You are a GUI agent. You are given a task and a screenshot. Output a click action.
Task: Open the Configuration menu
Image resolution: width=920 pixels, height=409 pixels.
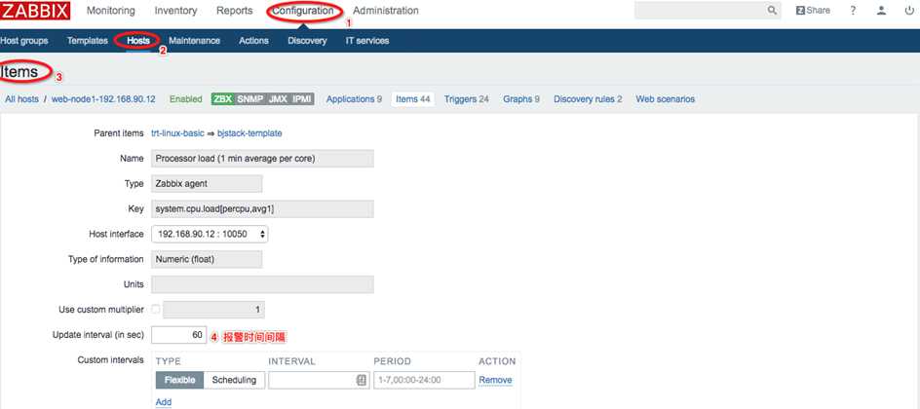(x=303, y=11)
